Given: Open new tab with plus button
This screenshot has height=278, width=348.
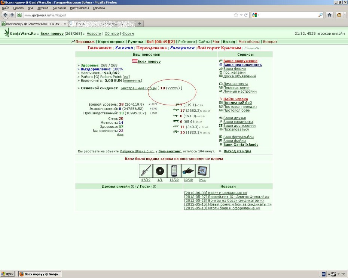Looking at the screenshot, I should coord(140,24).
